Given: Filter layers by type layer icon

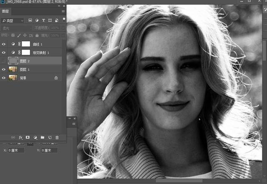Looking at the screenshot, I should [43, 20].
